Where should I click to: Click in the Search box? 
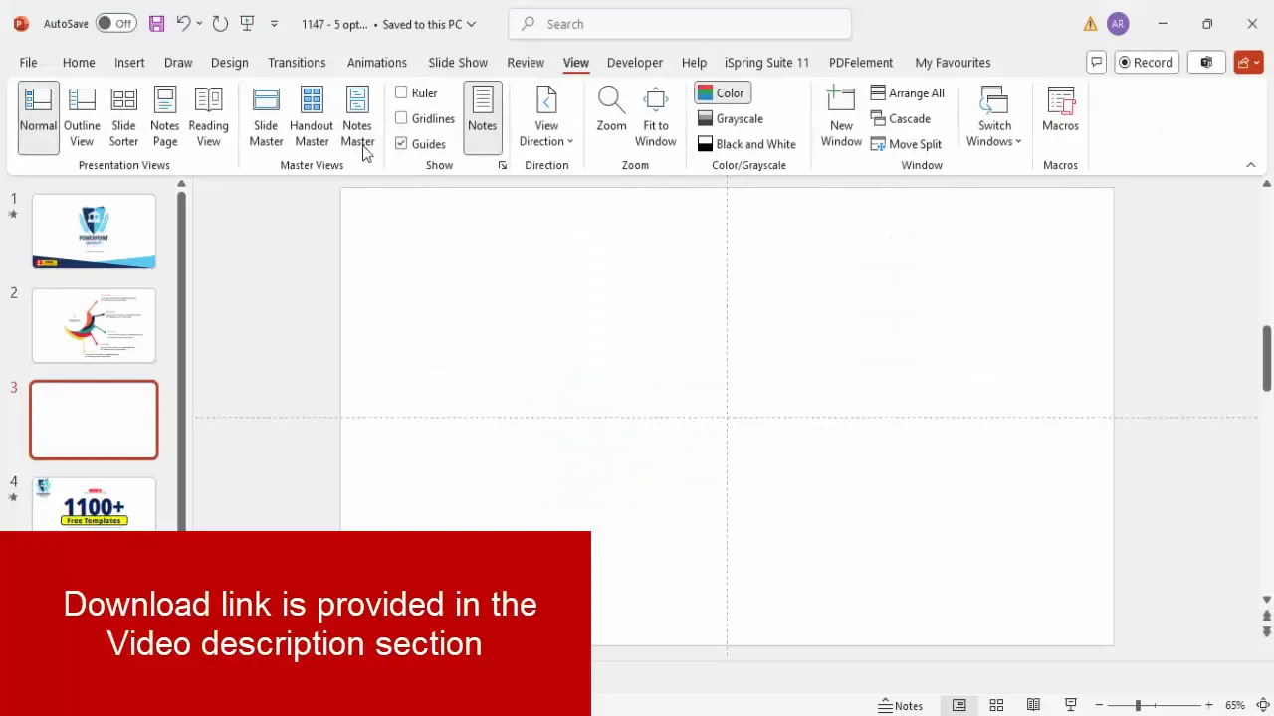click(x=680, y=24)
